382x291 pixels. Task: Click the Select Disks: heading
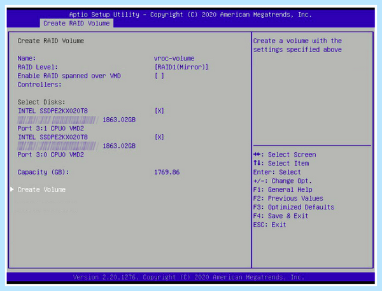click(x=41, y=102)
